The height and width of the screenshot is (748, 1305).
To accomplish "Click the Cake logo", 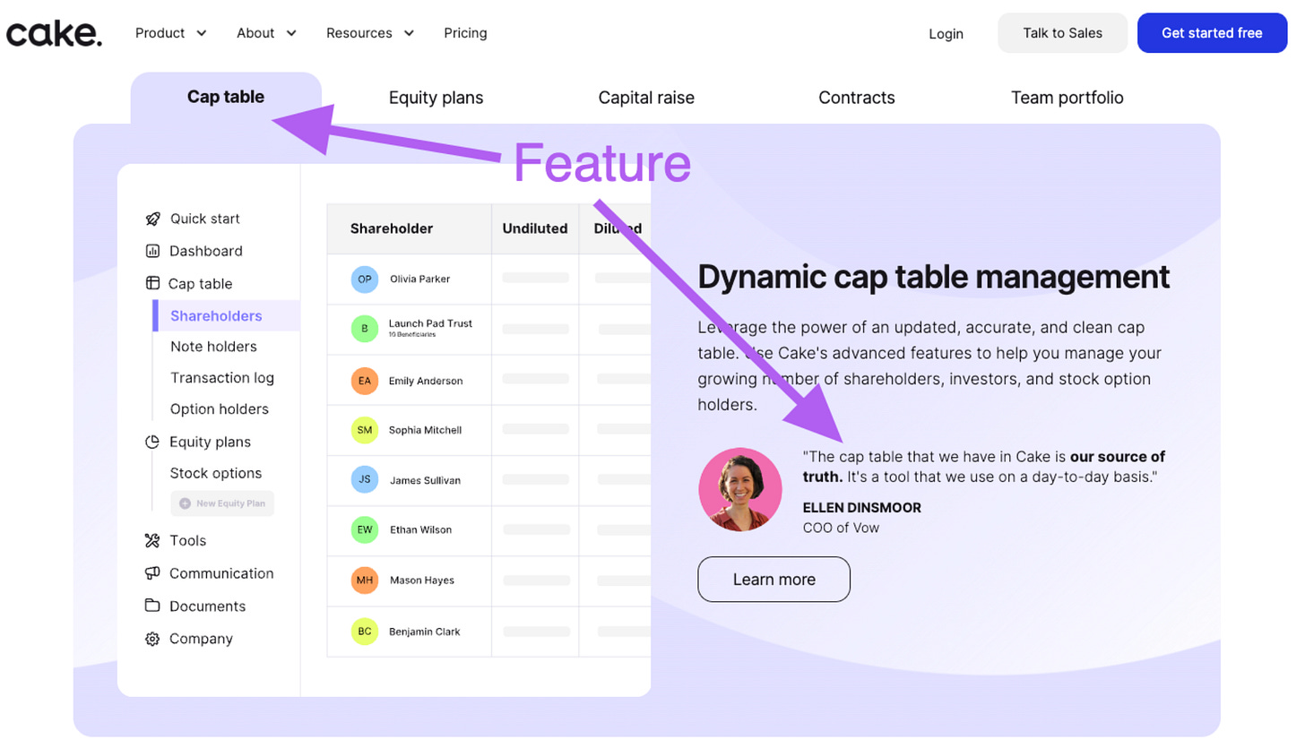I will pos(54,33).
